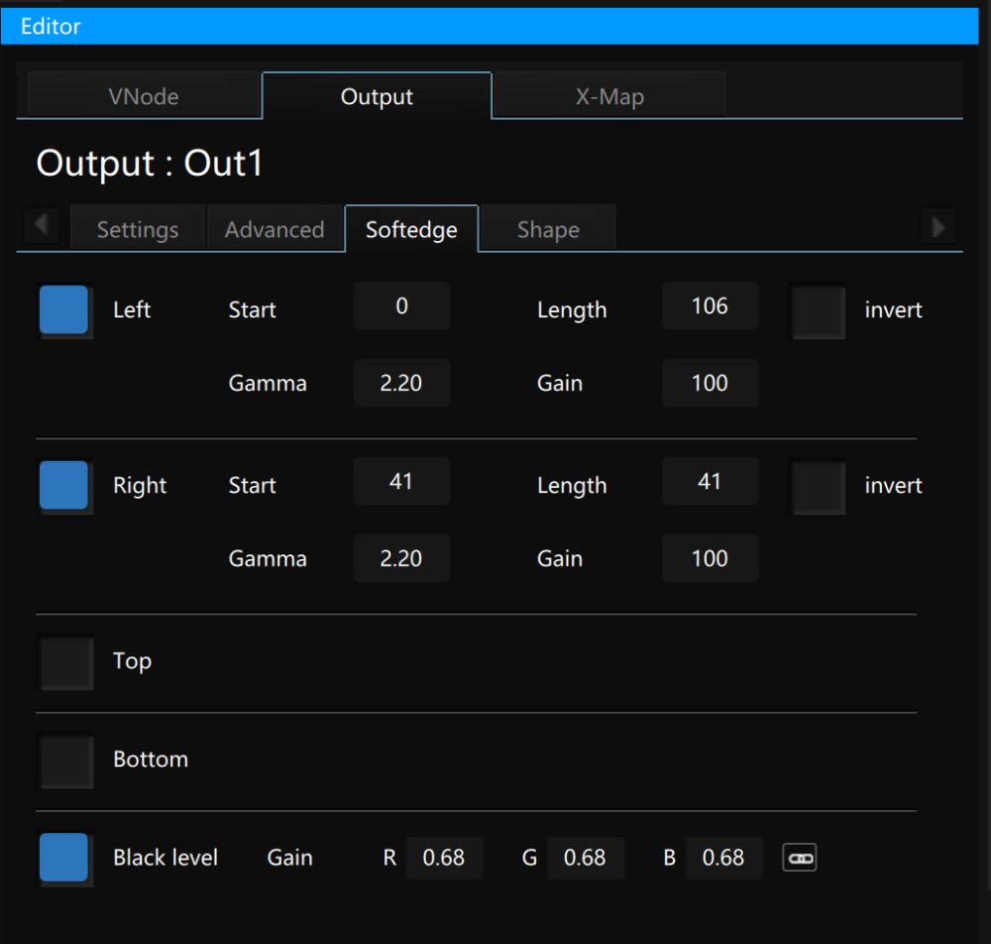The width and height of the screenshot is (991, 944).
Task: Click the Left Start value field
Action: click(402, 306)
